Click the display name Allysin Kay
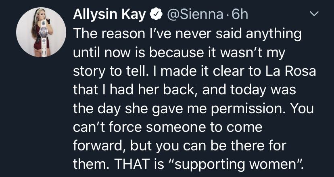Image resolution: width=334 pixels, height=177 pixels. tap(109, 15)
